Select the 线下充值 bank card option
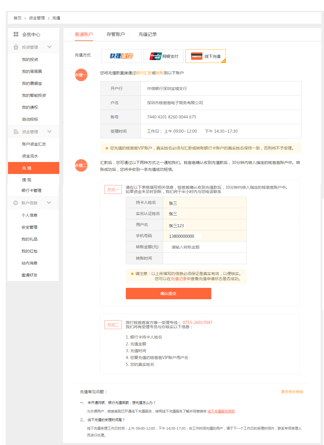324x445 pixels. [x=205, y=56]
